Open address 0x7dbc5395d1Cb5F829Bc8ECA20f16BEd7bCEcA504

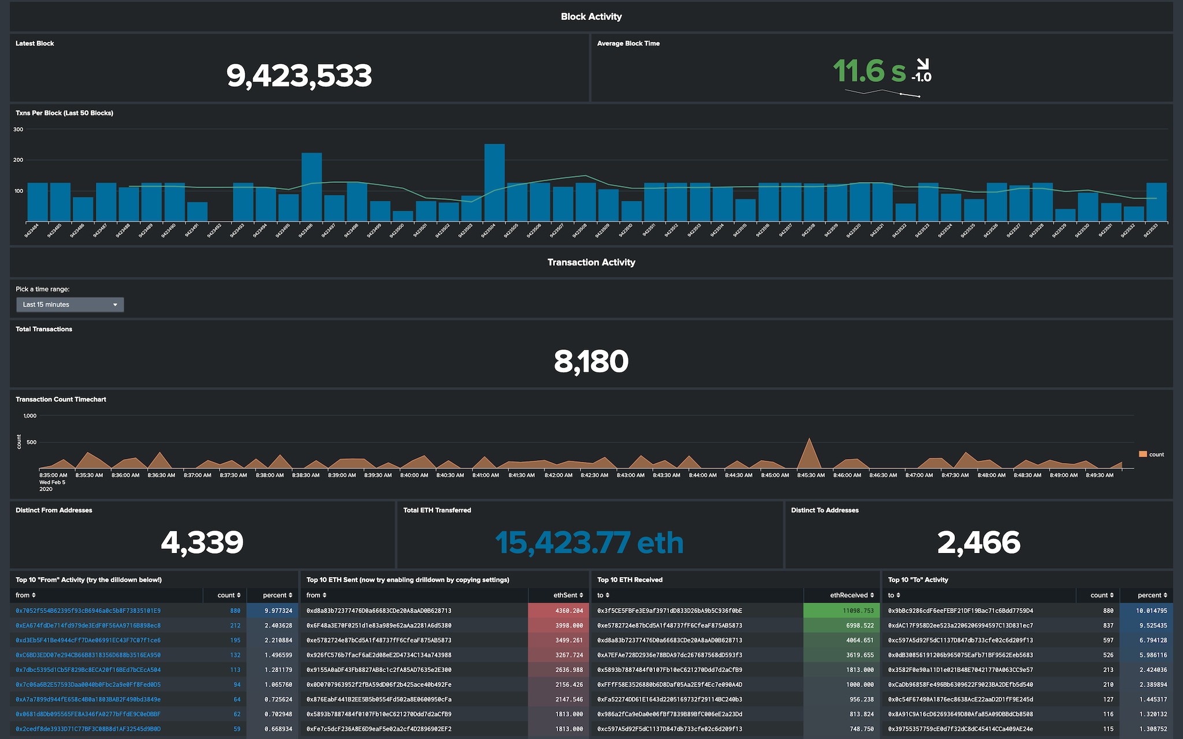point(88,670)
